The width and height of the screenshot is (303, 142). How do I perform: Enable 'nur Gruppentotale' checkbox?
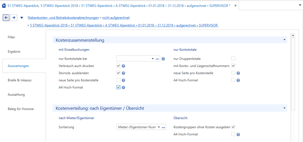[233, 58]
